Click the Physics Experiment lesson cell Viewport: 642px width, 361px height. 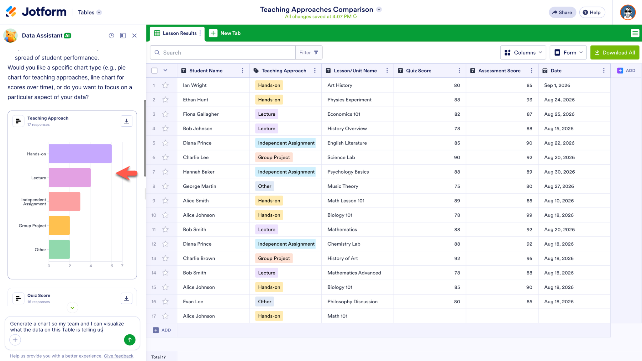(x=357, y=100)
